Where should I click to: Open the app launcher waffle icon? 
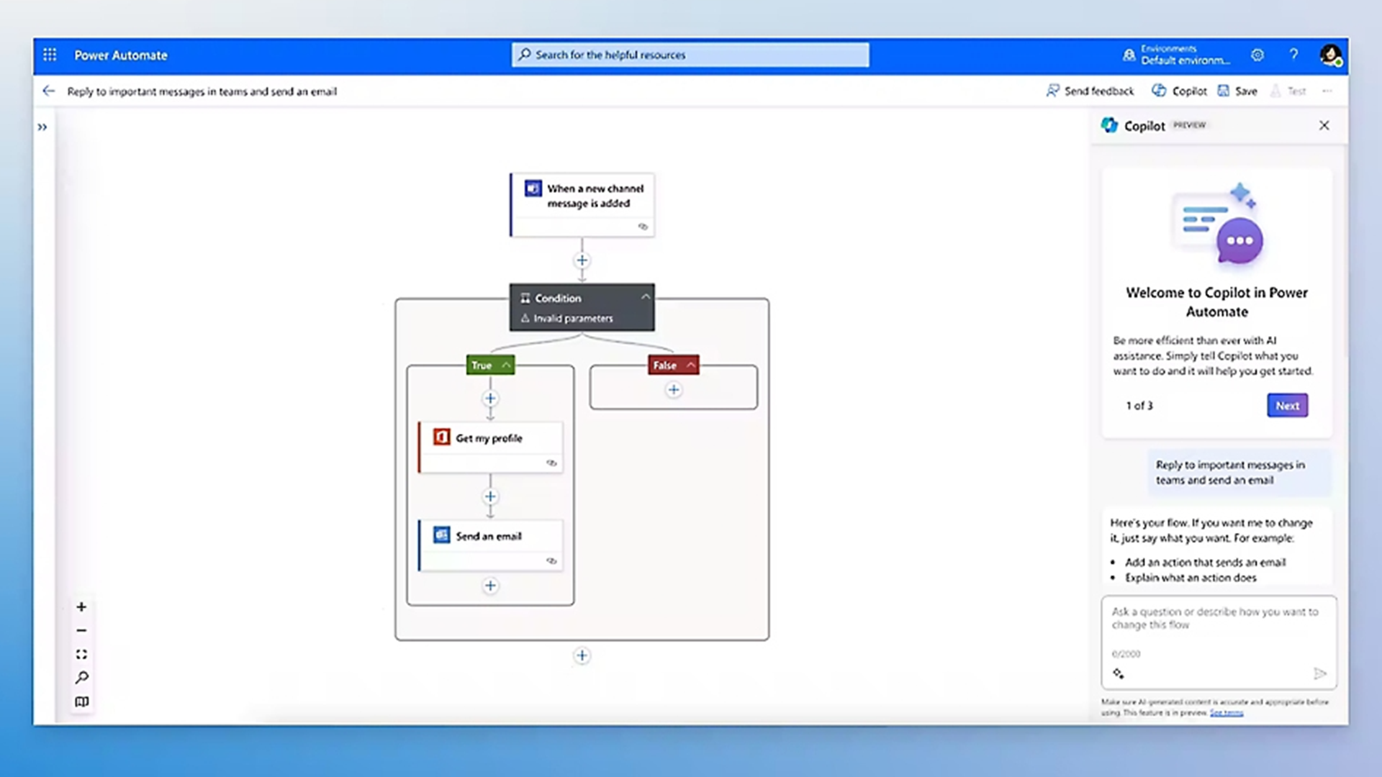pyautogui.click(x=50, y=55)
